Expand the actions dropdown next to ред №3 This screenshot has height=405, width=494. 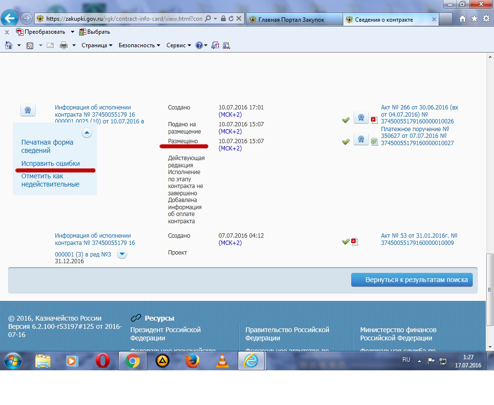pyautogui.click(x=122, y=254)
